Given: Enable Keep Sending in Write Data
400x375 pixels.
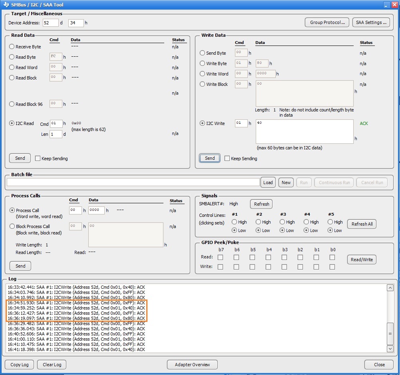Looking at the screenshot, I should [x=227, y=158].
